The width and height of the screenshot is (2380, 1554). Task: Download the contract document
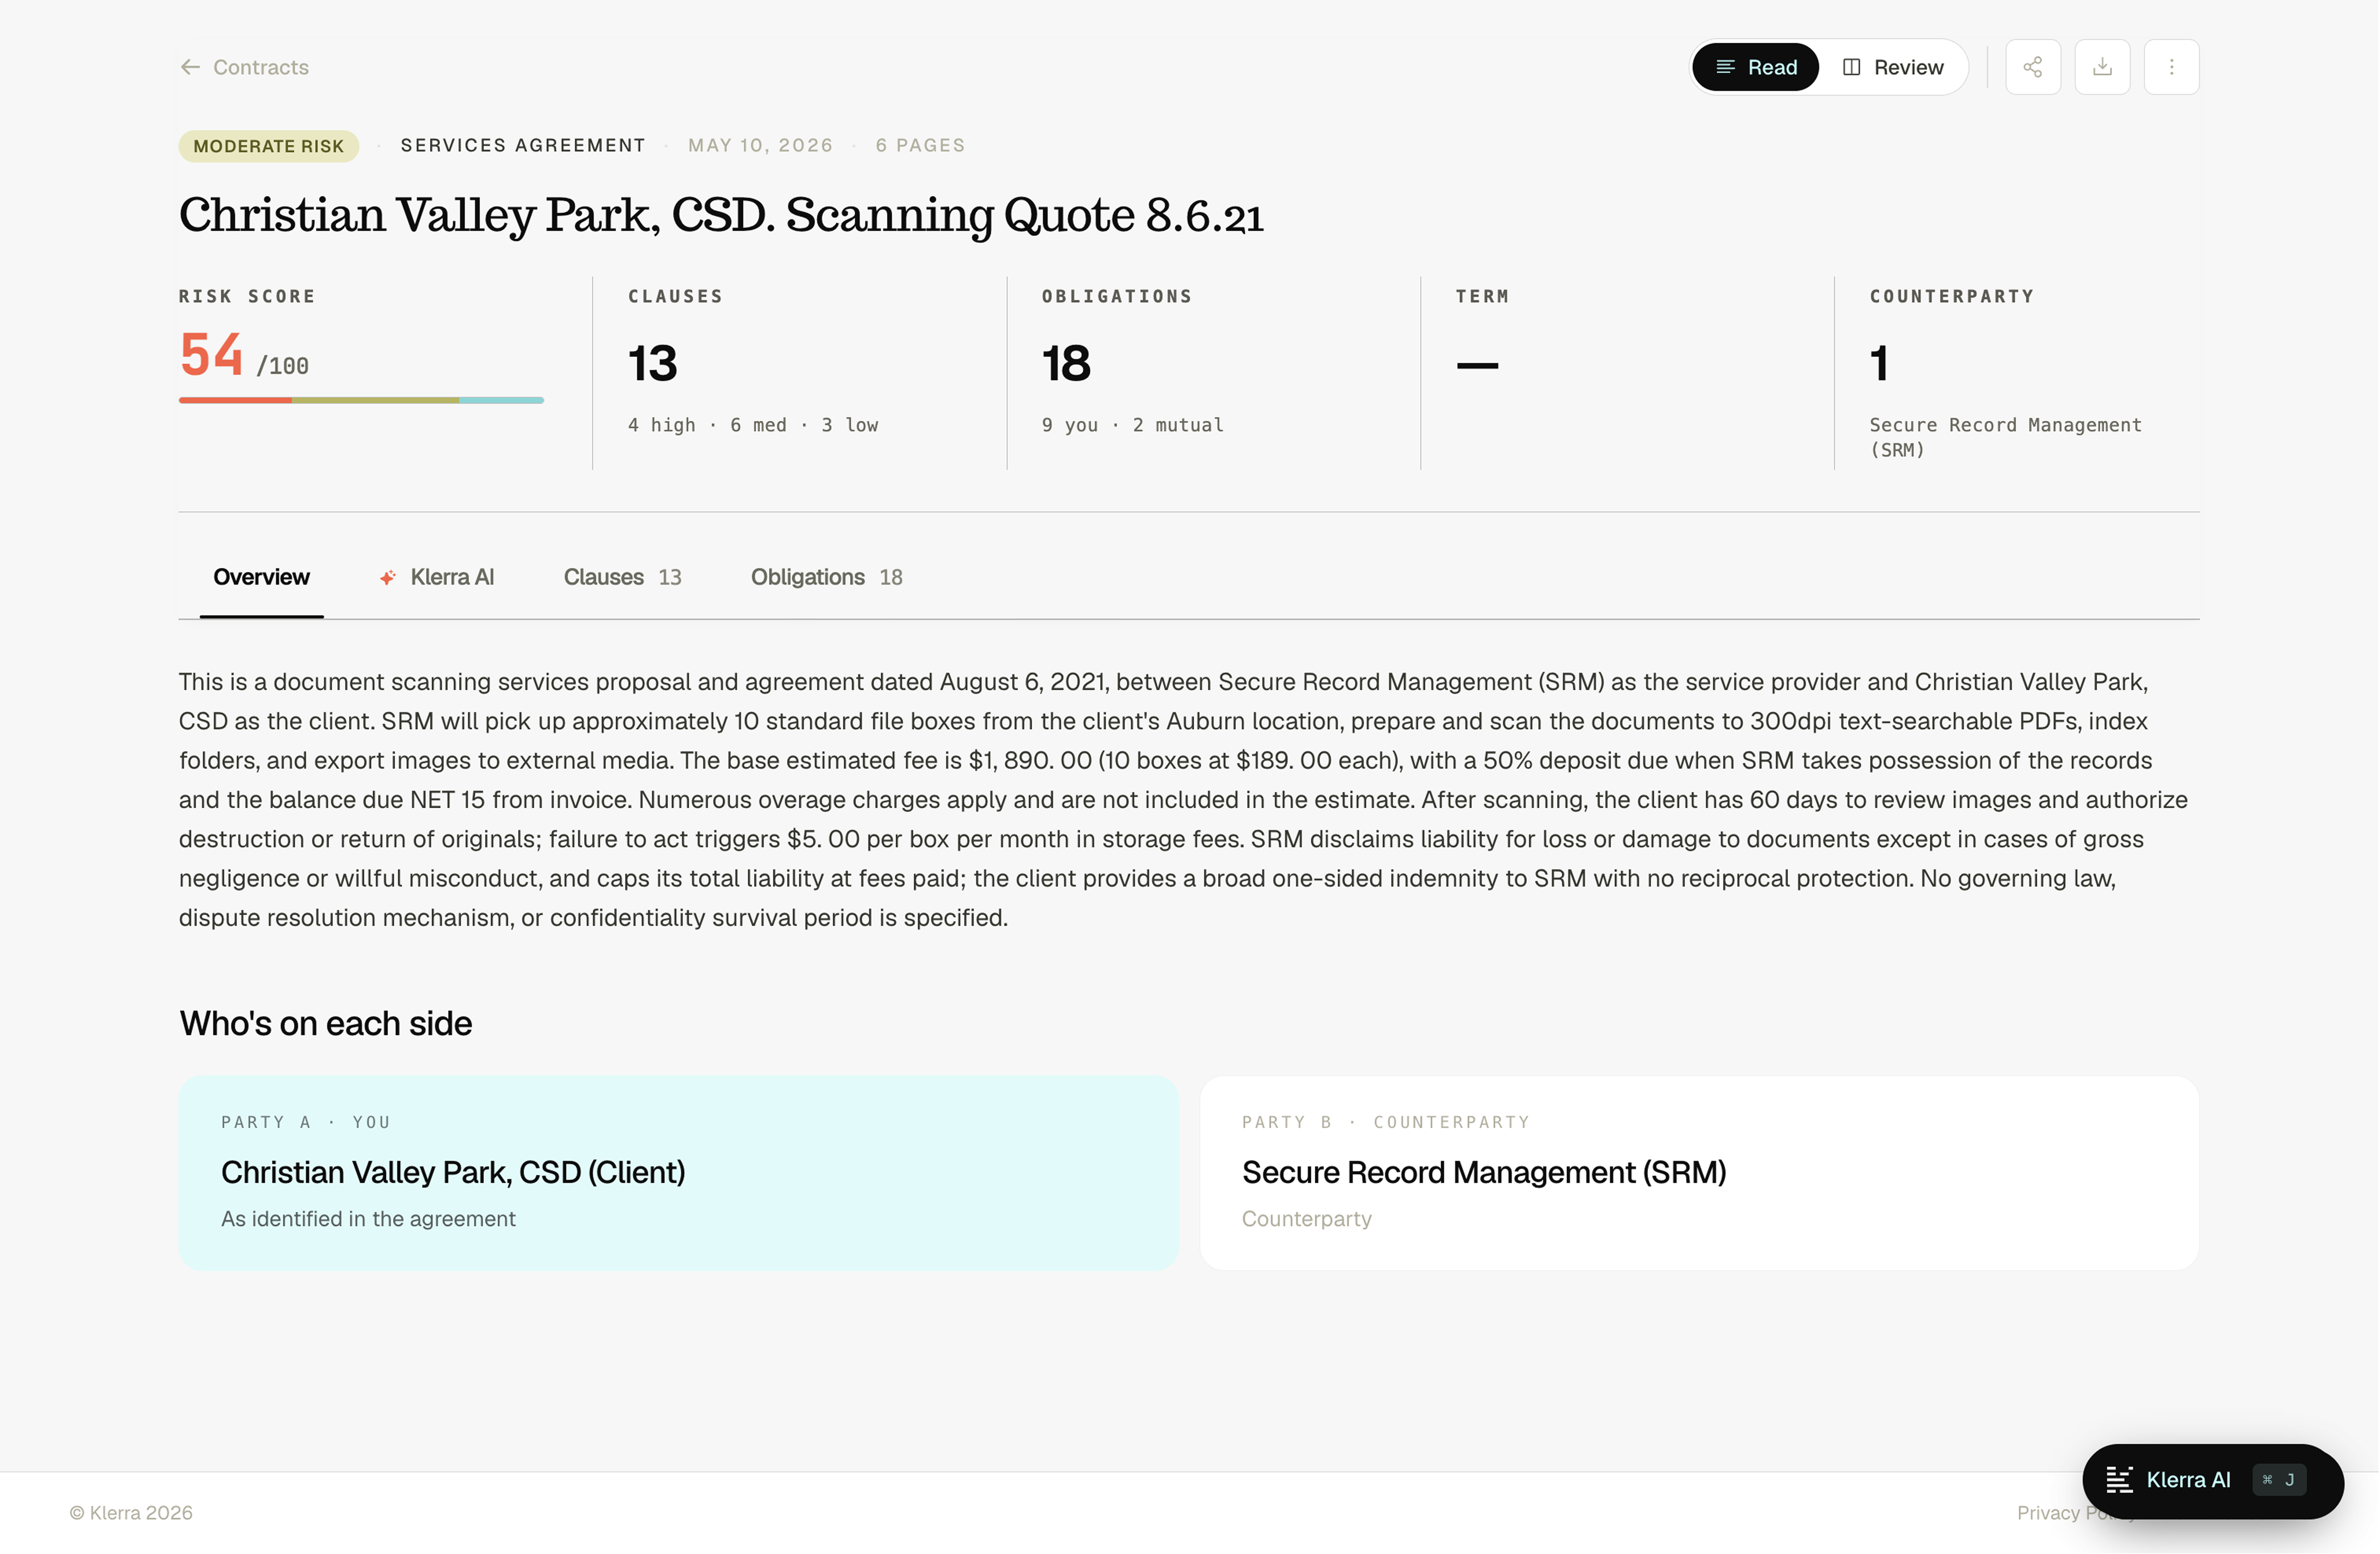[x=2102, y=67]
